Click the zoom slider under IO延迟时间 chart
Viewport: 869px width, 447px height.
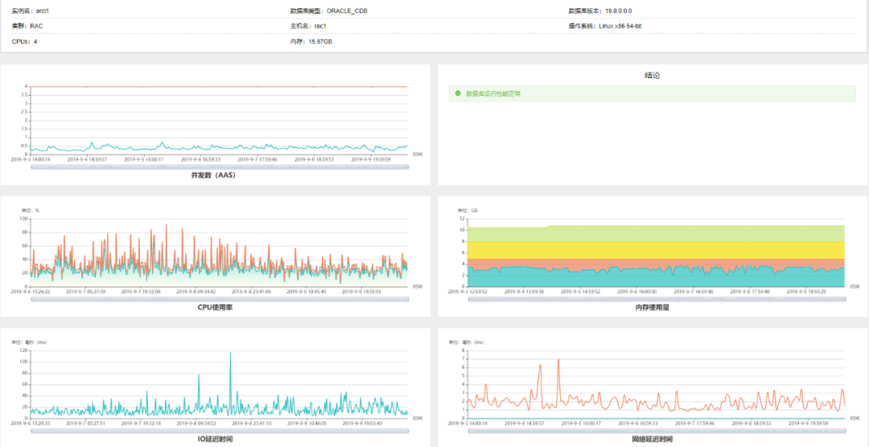220,431
